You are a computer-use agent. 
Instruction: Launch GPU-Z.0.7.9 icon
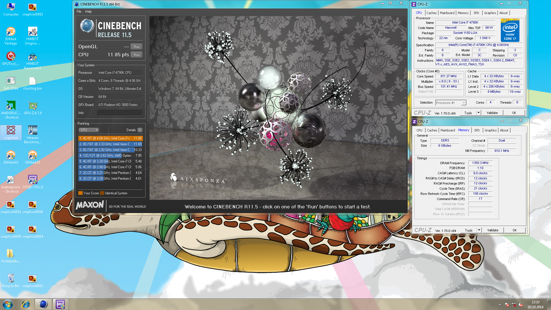tap(33, 108)
